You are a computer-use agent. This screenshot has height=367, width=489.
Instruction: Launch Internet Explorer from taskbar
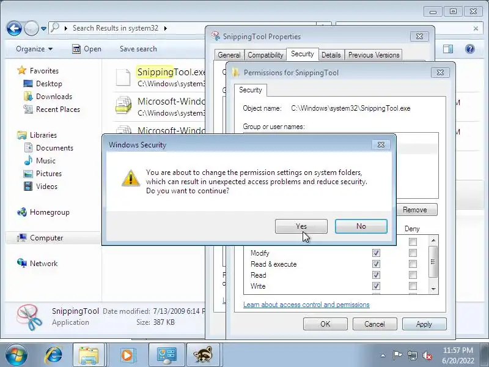[x=53, y=355]
